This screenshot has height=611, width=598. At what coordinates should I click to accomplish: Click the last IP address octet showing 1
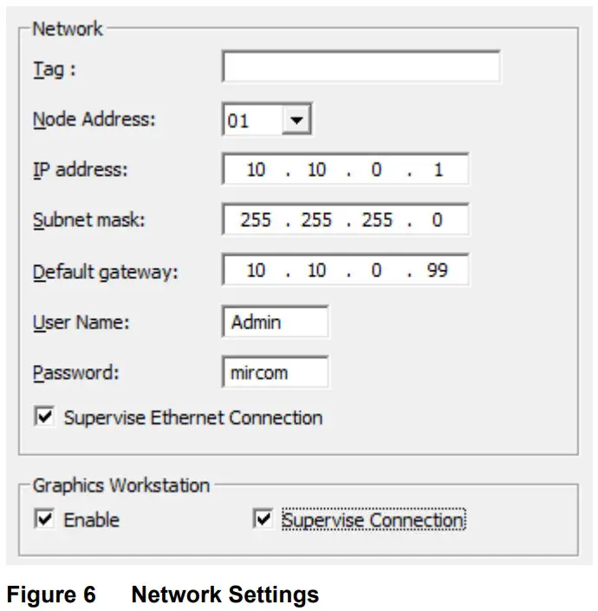click(438, 170)
